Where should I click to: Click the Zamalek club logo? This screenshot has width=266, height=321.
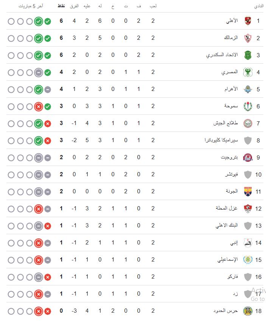[x=248, y=38]
